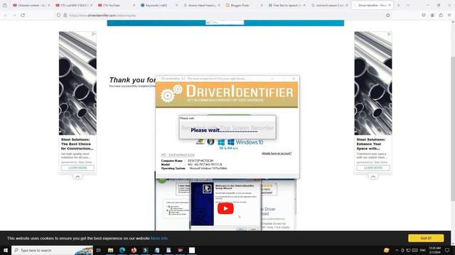Screen dimensions: 455x255
Task: Open the Firefox account icon
Action: pyautogui.click(x=432, y=15)
